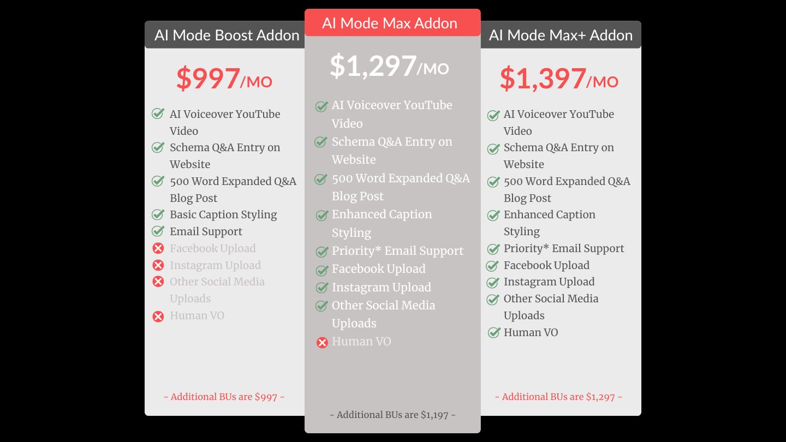Click Additional BUs are $997 note
The width and height of the screenshot is (786, 442).
click(224, 397)
